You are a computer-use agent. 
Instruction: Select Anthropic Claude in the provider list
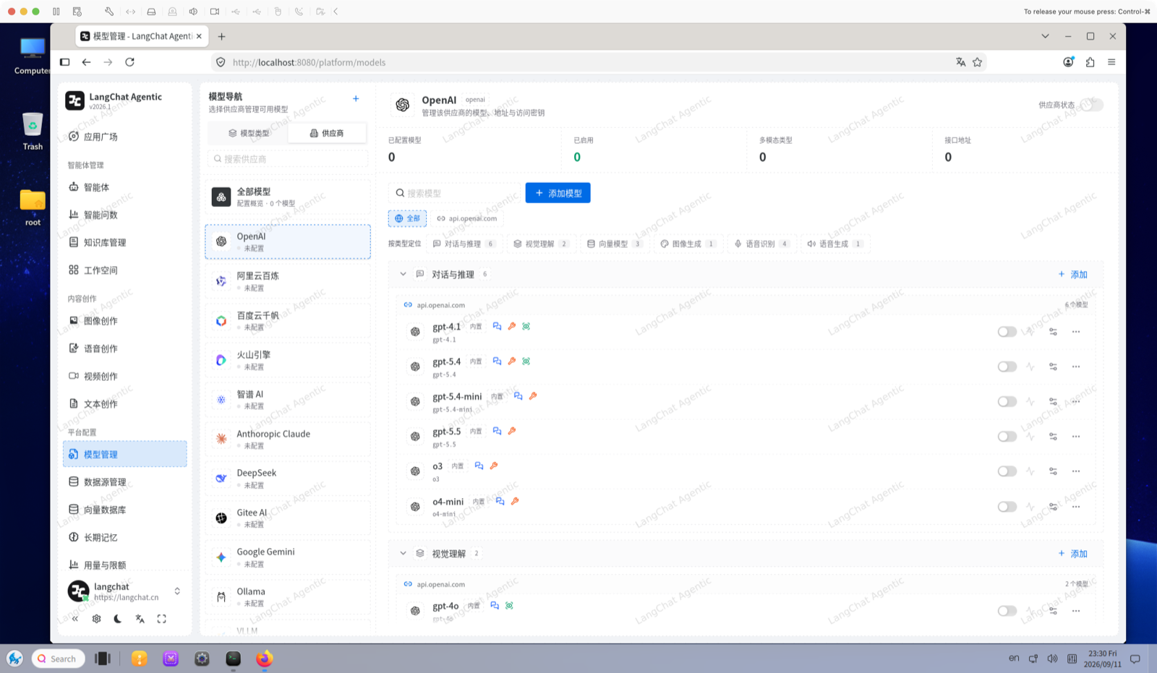(x=288, y=439)
